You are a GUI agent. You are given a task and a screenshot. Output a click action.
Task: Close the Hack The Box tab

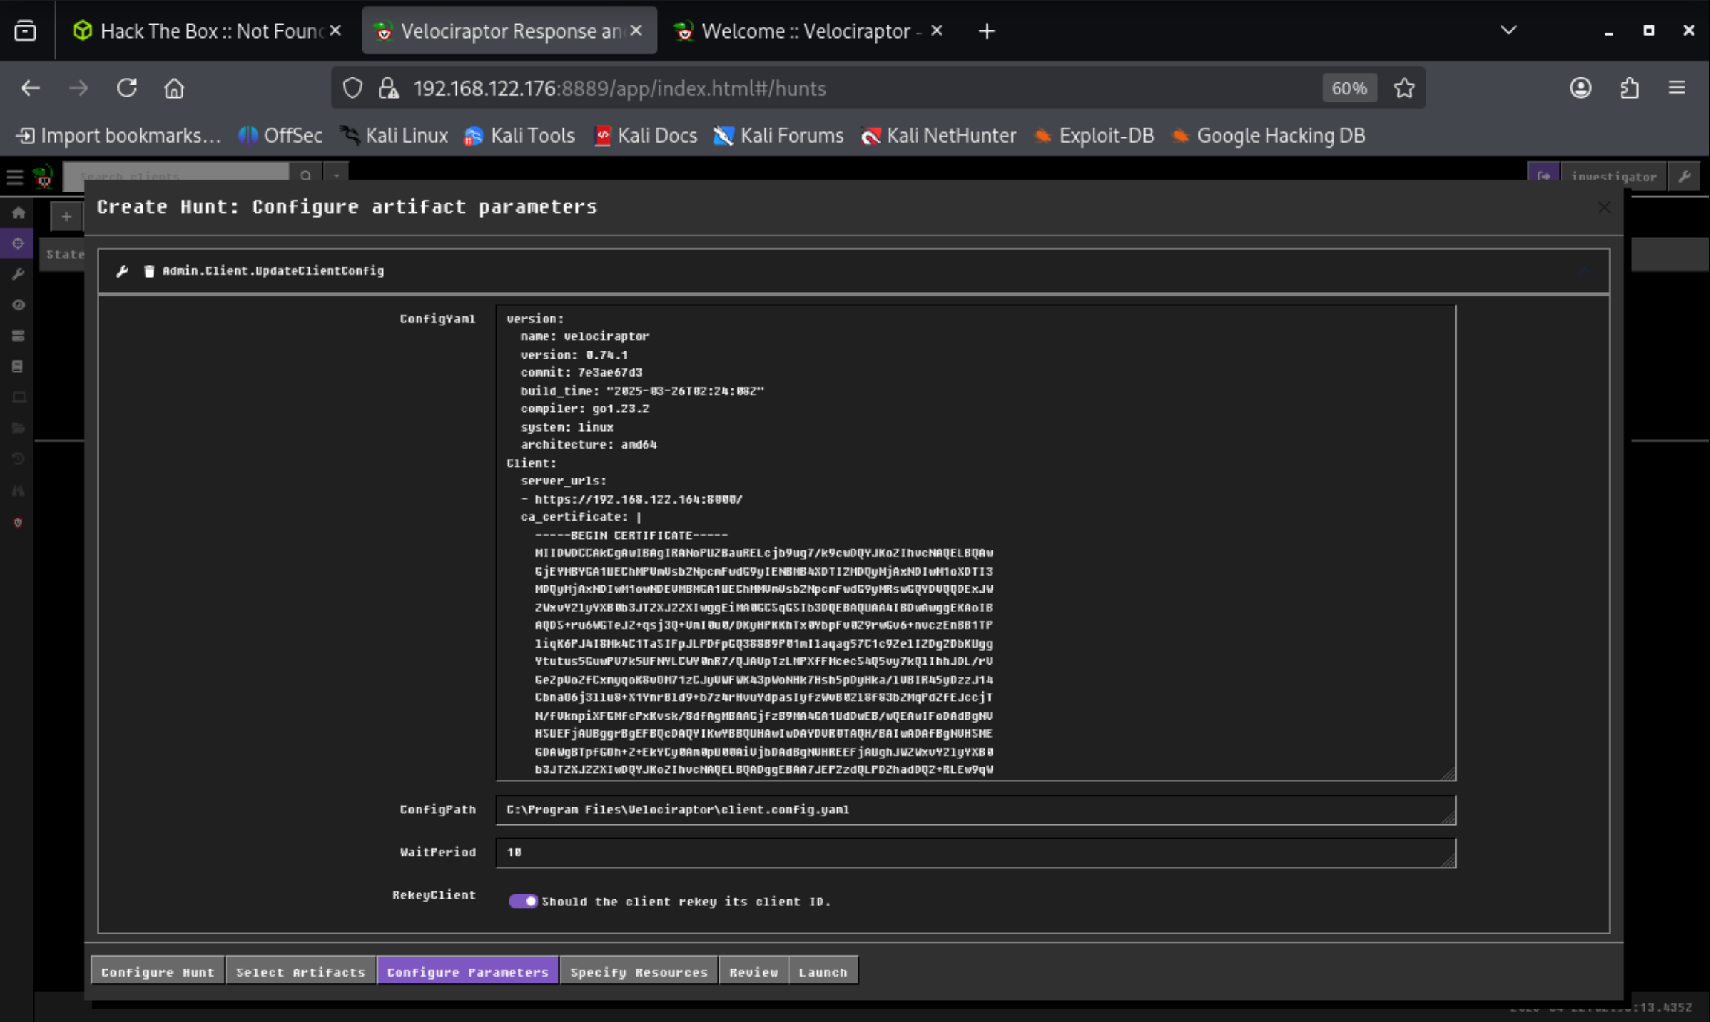coord(336,31)
